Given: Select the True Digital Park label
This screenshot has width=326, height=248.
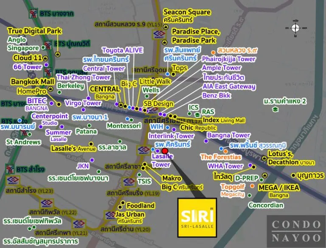Looking at the screenshot, I should pyautogui.click(x=35, y=31).
